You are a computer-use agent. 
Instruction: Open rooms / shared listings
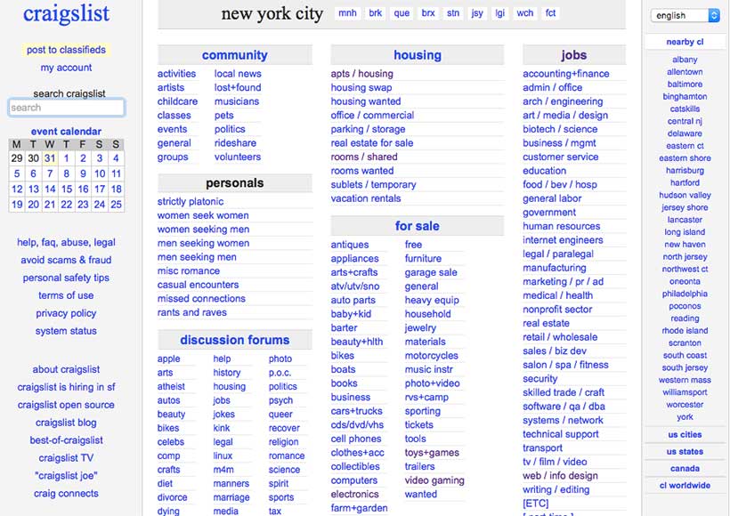(x=364, y=157)
